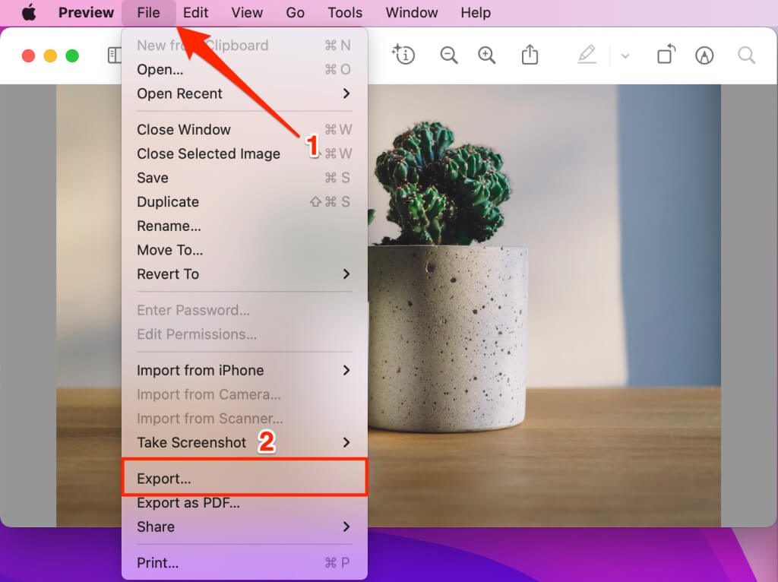Click the Search magnifier icon
This screenshot has width=778, height=582.
tap(747, 55)
